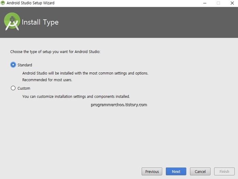Viewport: 238px width, 179px height.
Task: Click 'most common settings and options' description line
Action: coord(85,73)
